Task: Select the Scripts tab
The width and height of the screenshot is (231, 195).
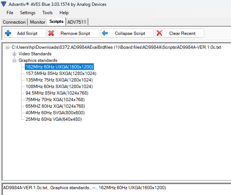Action: pyautogui.click(x=57, y=21)
